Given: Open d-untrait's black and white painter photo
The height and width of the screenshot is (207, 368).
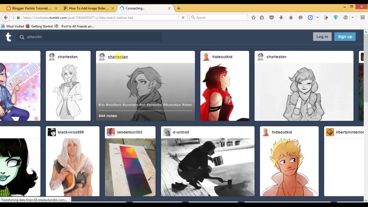Looking at the screenshot, I should pyautogui.click(x=208, y=167).
